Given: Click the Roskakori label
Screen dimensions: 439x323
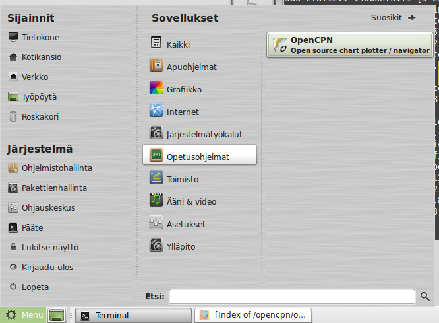Looking at the screenshot, I should point(40,116).
